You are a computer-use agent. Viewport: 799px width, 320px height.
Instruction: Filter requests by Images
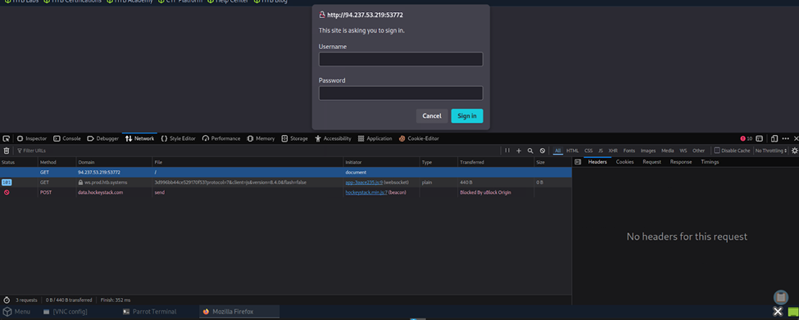tap(648, 151)
